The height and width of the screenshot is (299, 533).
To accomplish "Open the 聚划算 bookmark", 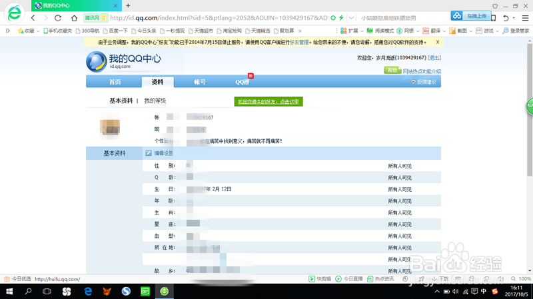I will [x=284, y=31].
